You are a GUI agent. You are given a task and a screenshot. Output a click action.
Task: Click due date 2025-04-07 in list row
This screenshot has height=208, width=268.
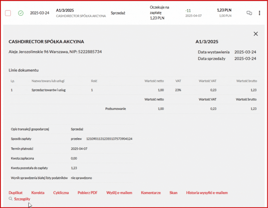click(x=193, y=16)
